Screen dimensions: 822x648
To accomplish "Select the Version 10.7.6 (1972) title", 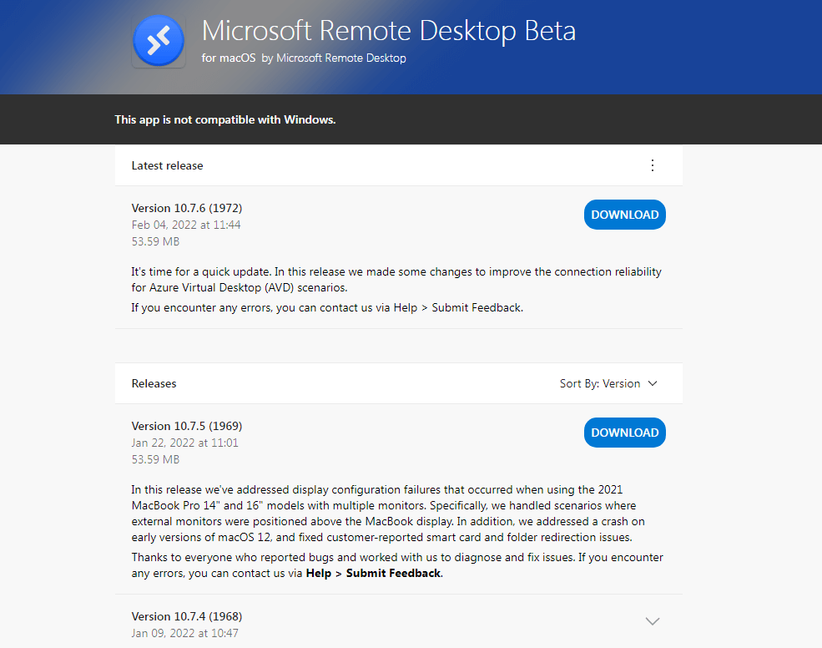I will point(187,208).
